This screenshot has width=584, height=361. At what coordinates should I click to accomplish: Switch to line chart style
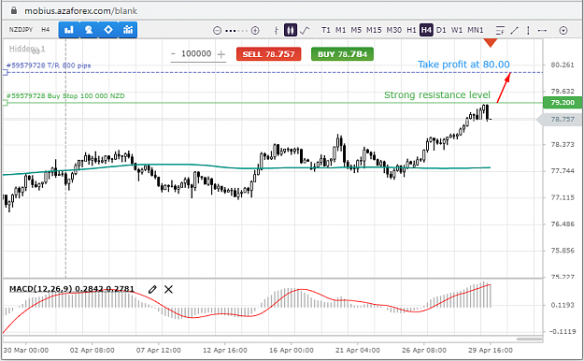pos(305,30)
